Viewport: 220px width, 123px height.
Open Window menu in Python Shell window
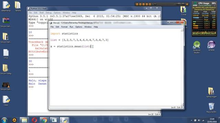[66, 13]
